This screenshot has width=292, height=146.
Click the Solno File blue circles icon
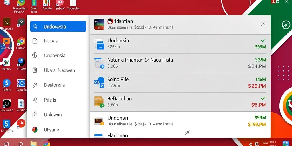99,82
